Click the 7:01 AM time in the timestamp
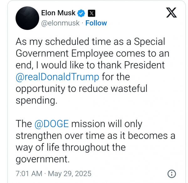This screenshot has width=188, height=183. click(29, 174)
